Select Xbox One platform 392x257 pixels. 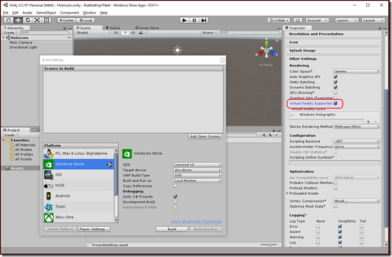point(79,217)
